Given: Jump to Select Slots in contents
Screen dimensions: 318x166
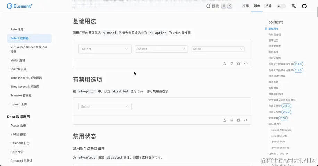Looking at the screenshot, I should point(278,142).
